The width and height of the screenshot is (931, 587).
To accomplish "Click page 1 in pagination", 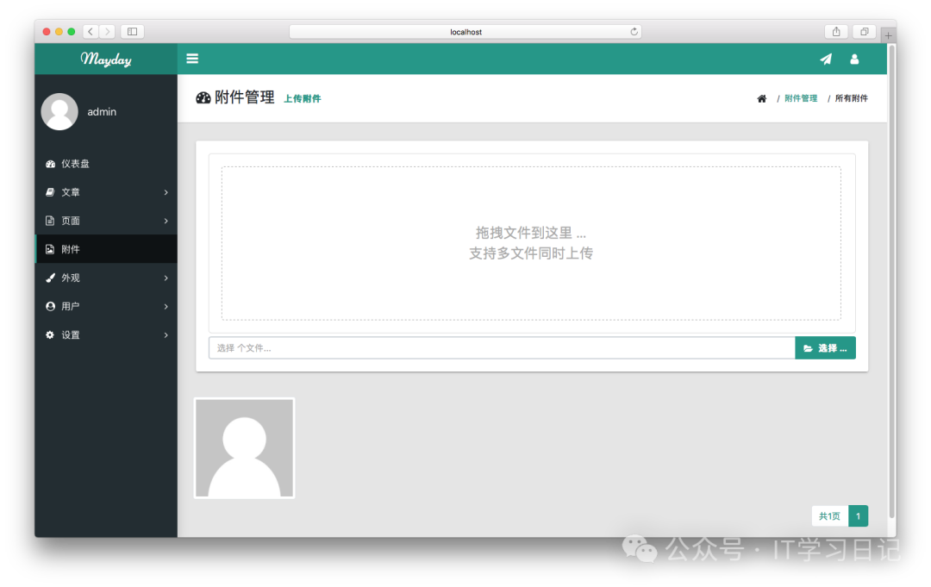I will click(x=858, y=515).
